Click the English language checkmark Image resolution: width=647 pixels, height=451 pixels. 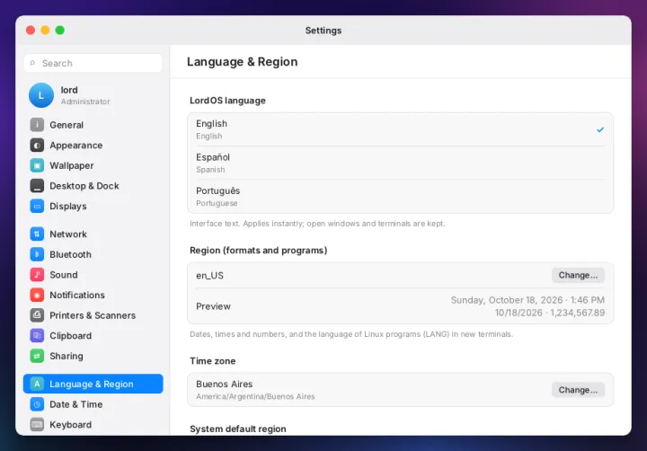point(600,129)
